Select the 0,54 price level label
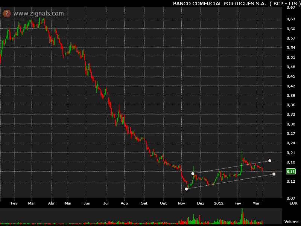The image size is (301, 226). pyautogui.click(x=291, y=48)
